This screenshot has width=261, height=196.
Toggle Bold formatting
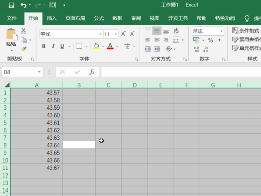pyautogui.click(x=43, y=46)
